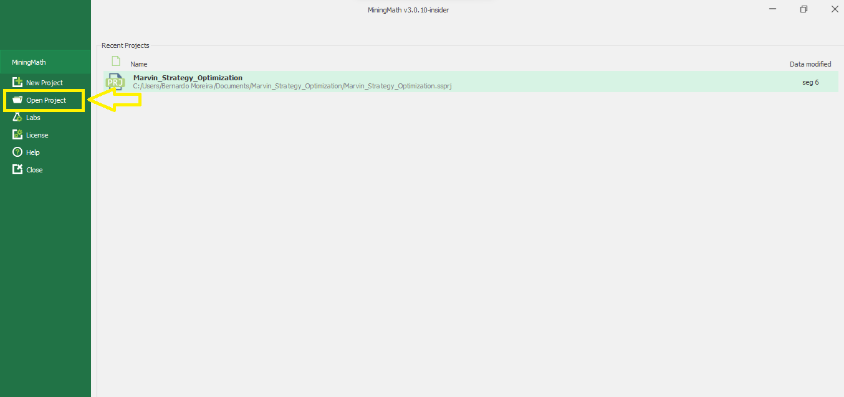
Task: Sort list by Data modified column
Action: click(810, 64)
